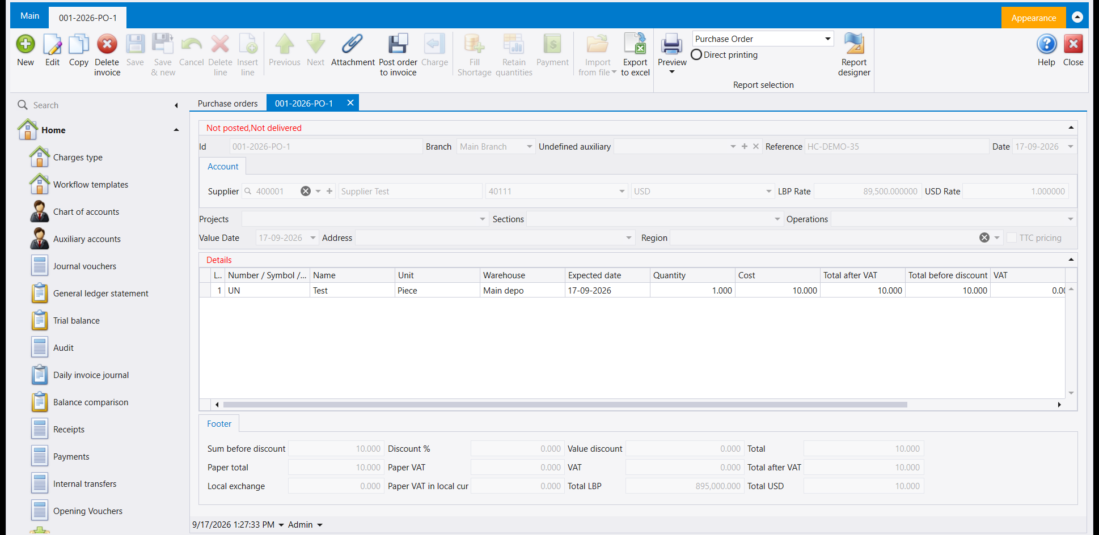Click the Reference input field
The height and width of the screenshot is (535, 1099).
tap(896, 147)
